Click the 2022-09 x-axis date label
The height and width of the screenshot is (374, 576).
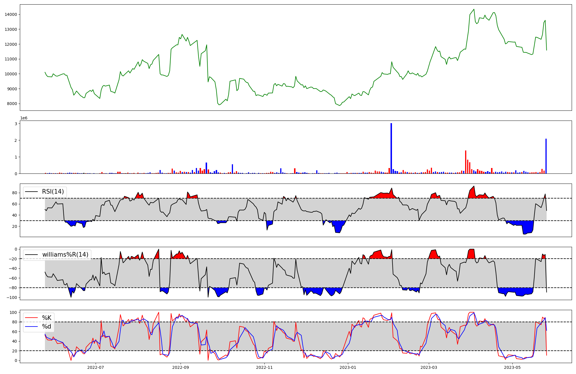181,367
